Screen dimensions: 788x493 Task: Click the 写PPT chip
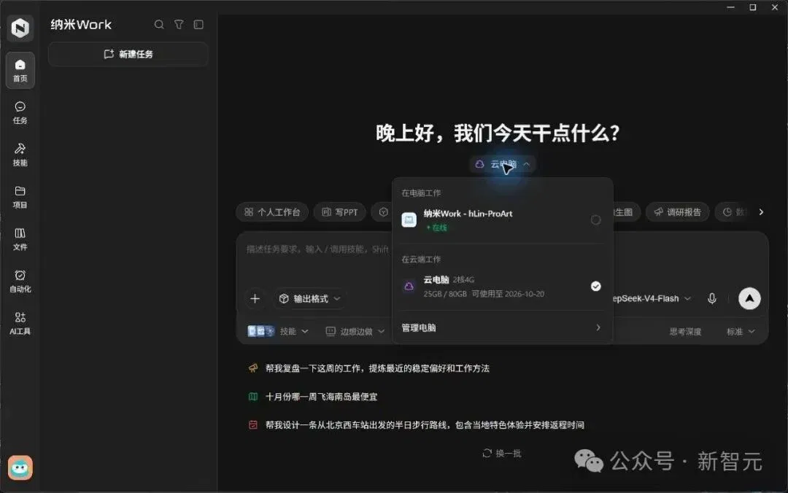340,212
